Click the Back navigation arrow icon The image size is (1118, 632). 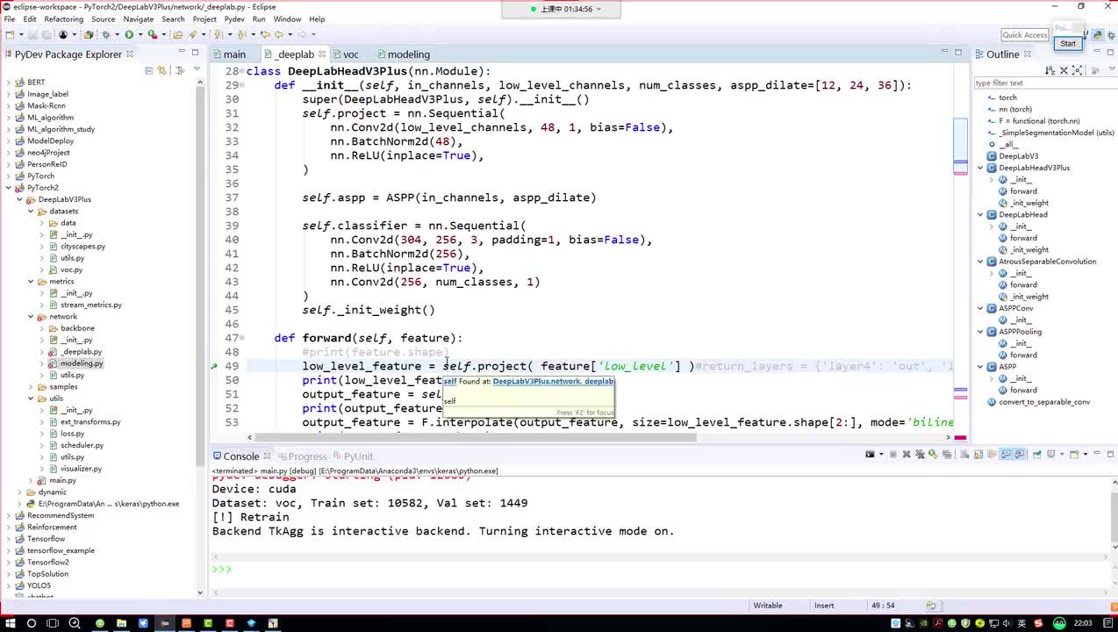(278, 34)
